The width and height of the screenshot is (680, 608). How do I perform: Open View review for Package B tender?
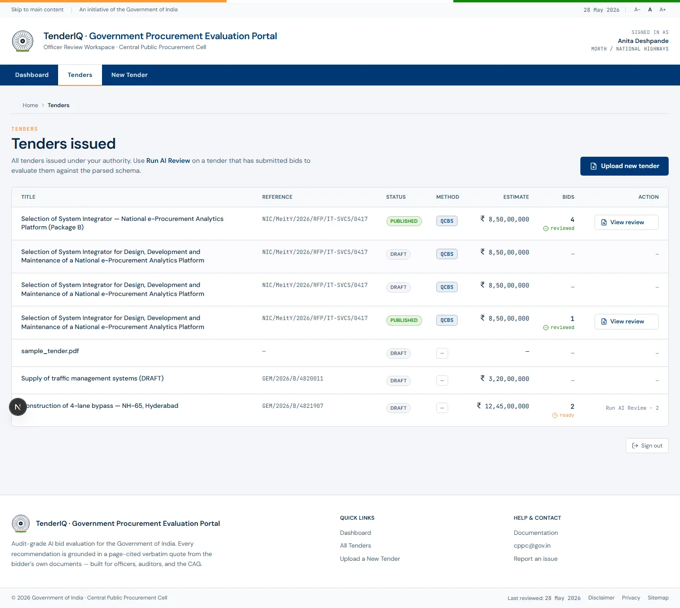[x=626, y=222]
